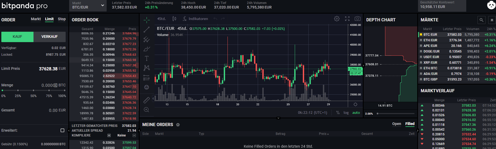Select the ADA/EUR market row
Screen dimensions: 496x149
(457, 74)
